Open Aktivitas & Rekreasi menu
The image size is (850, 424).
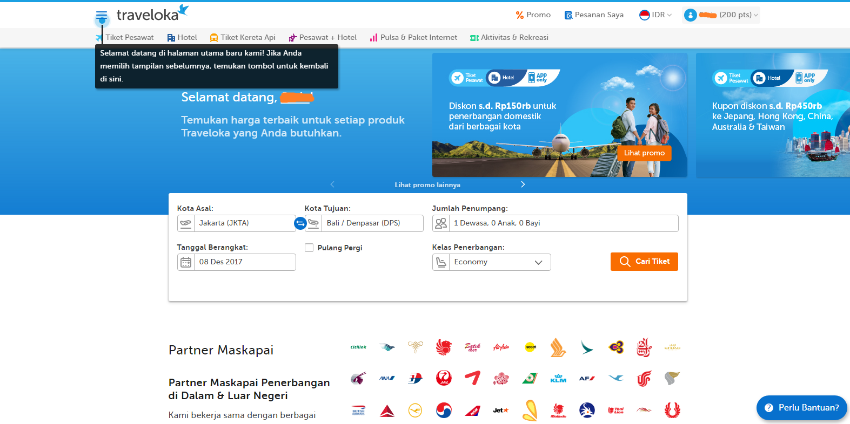(x=509, y=38)
